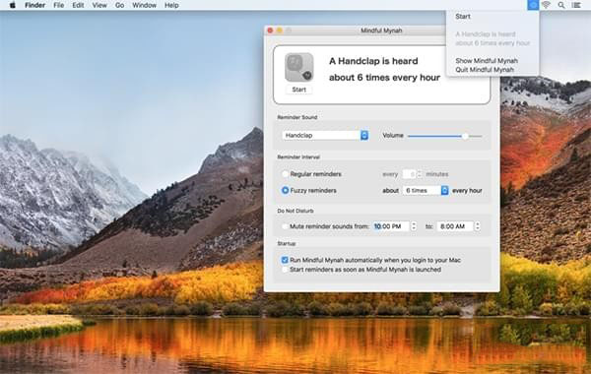The width and height of the screenshot is (591, 374).
Task: Click the mute start time stepper arrows
Action: point(414,226)
